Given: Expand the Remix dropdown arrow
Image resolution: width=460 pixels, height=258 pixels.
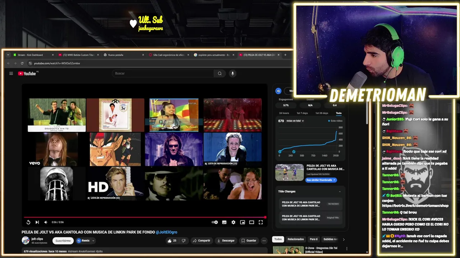Looking at the screenshot, I should (93, 240).
